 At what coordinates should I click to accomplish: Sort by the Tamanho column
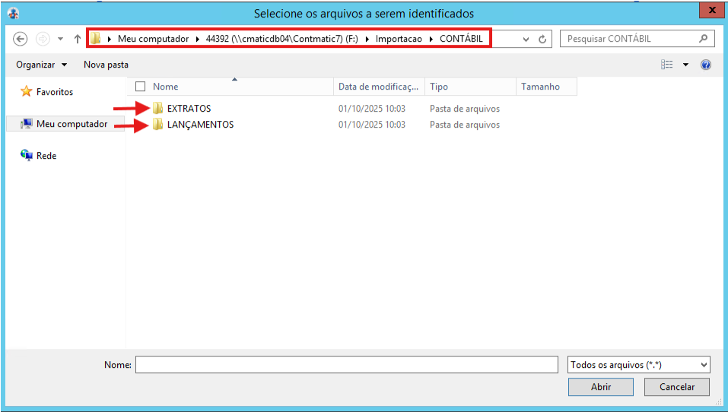(x=546, y=87)
